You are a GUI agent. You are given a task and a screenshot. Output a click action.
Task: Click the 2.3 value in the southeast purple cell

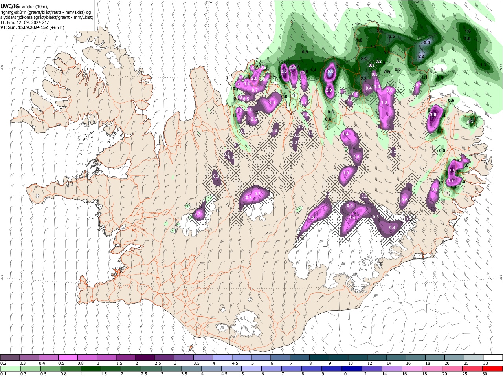[x=452, y=171]
